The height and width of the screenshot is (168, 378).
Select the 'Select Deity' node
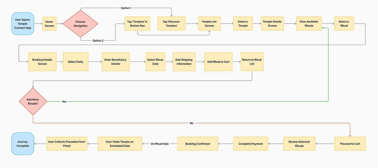pyautogui.click(x=75, y=62)
